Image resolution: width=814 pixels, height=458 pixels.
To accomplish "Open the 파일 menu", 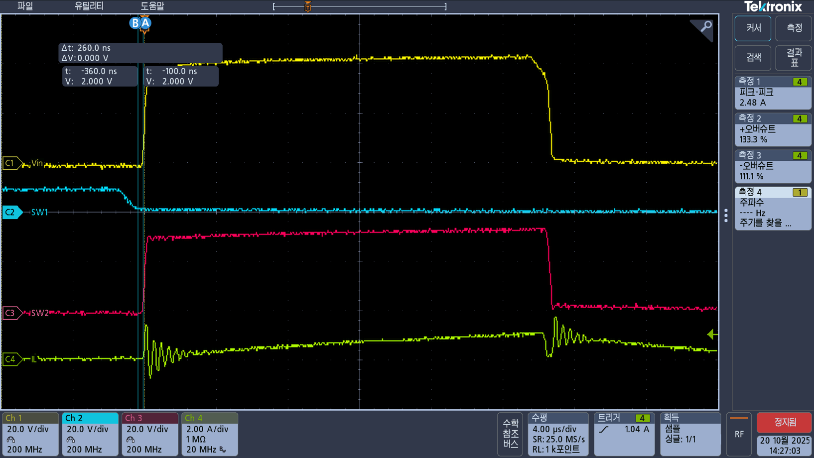I will 25,6.
